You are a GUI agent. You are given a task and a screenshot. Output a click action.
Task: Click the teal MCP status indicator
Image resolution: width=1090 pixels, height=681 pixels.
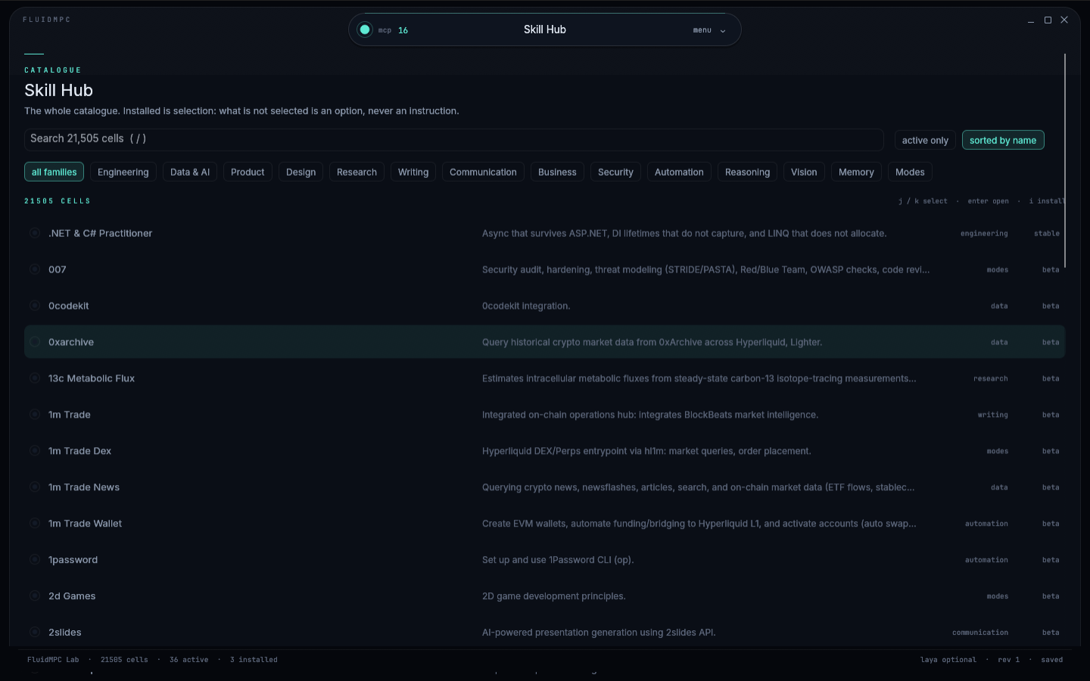pos(365,30)
